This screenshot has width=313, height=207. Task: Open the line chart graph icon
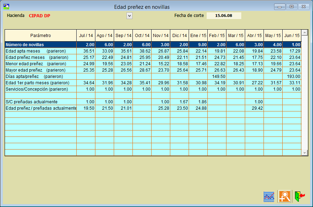click(269, 196)
